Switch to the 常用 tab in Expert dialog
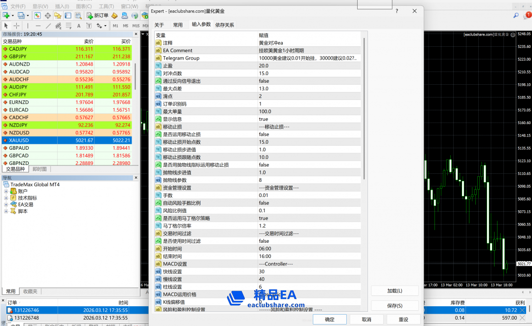Viewport: 532px width, 326px height. [178, 25]
